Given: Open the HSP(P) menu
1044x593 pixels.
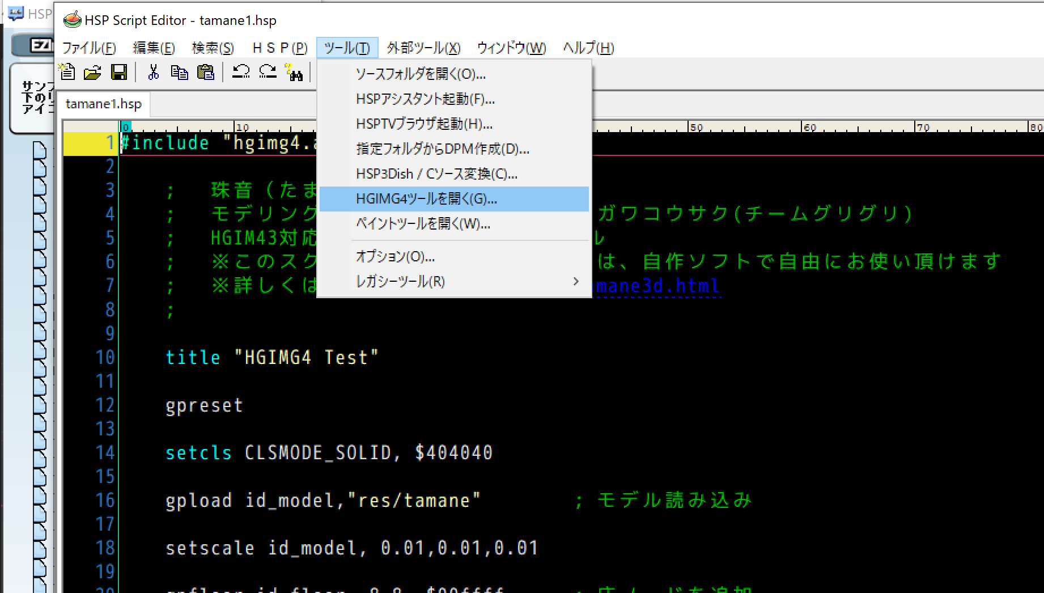Looking at the screenshot, I should click(x=280, y=48).
